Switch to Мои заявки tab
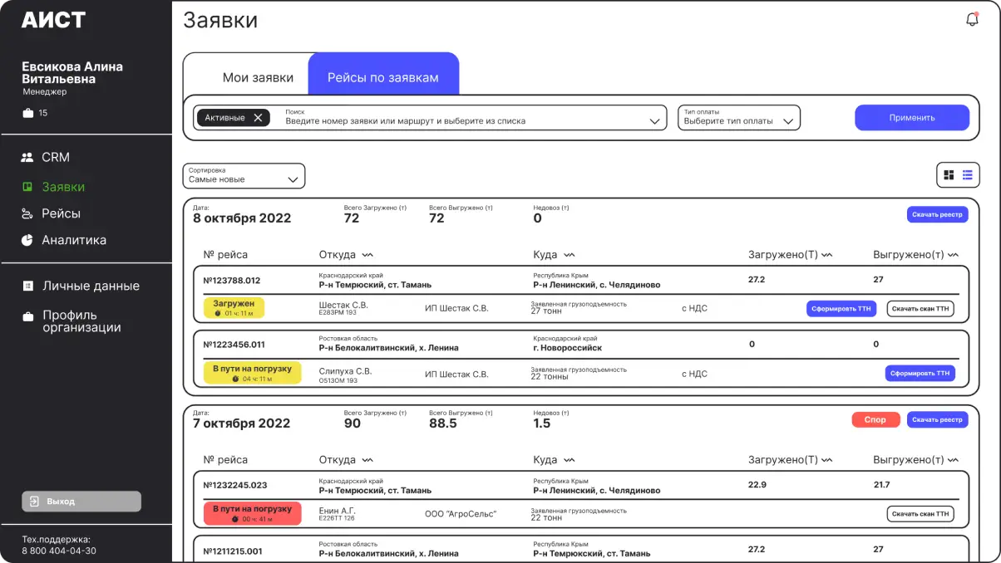Image resolution: width=1001 pixels, height=563 pixels. pos(258,77)
